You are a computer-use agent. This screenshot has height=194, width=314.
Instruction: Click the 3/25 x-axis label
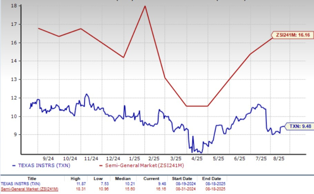pos(176,159)
